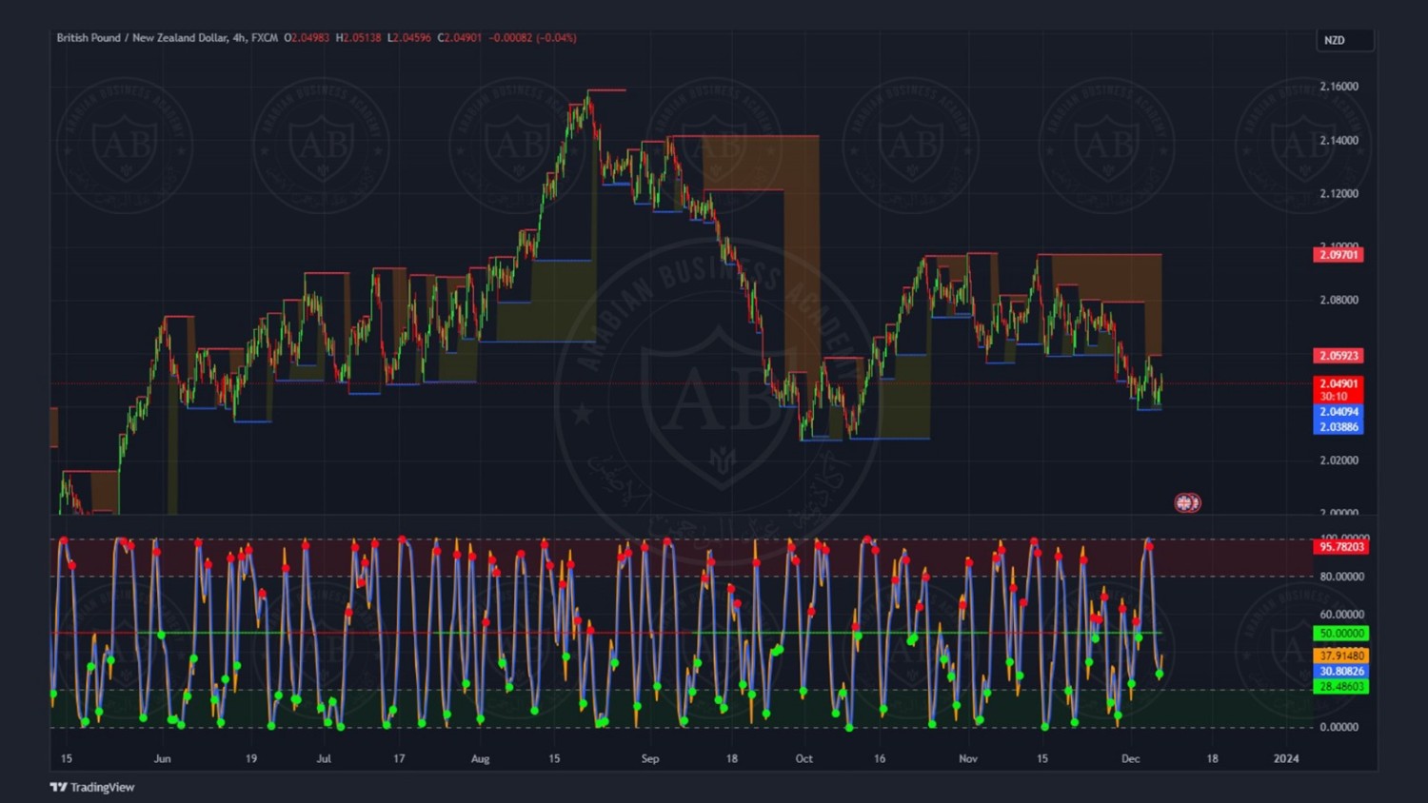Viewport: 1428px width, 803px height.
Task: Select the close value C2.04901
Action: (460, 38)
